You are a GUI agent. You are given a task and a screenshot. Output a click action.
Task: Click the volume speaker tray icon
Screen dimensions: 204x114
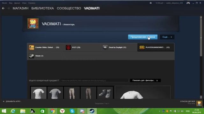tap(182, 111)
